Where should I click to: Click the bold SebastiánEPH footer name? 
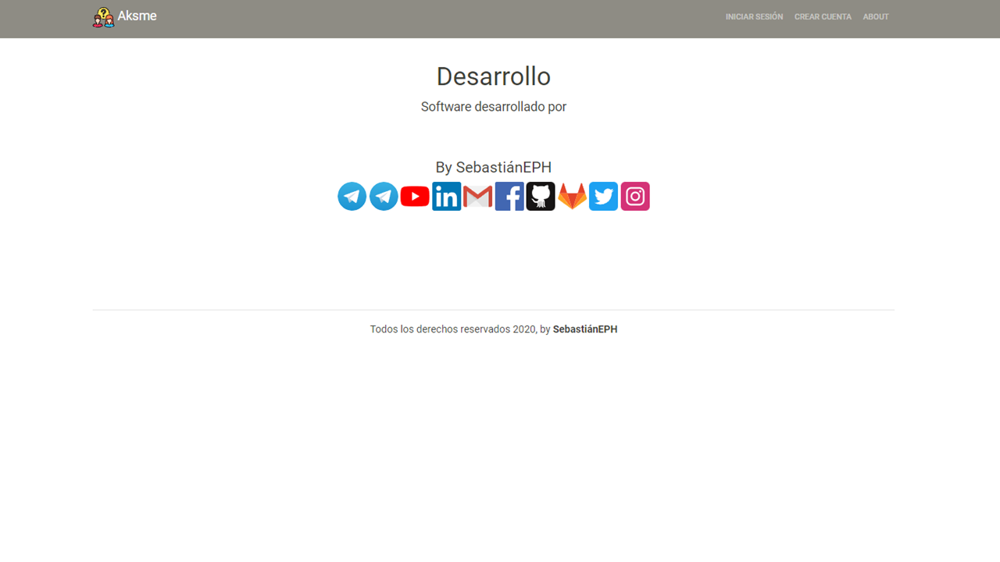point(585,329)
